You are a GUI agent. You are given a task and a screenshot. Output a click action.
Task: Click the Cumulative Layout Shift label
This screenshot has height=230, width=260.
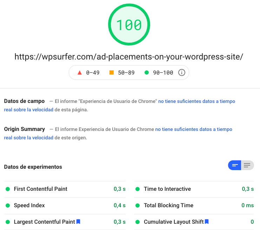(x=174, y=222)
